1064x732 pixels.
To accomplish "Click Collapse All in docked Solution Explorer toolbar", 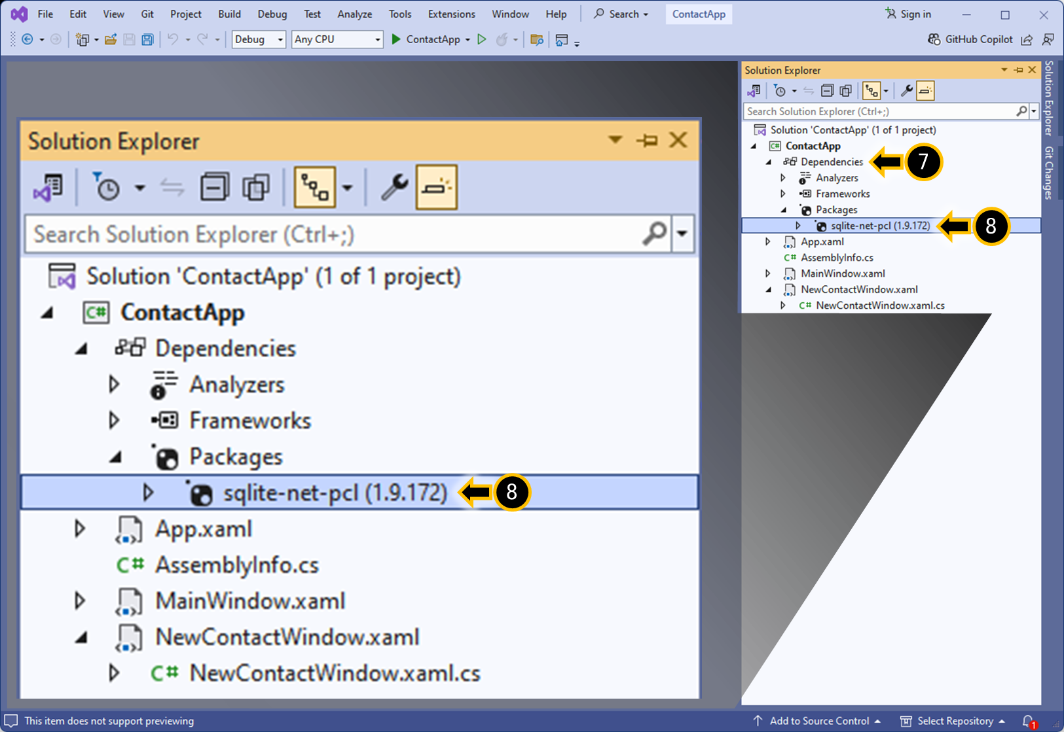I will tap(827, 91).
